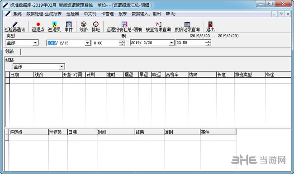Viewport: 294px width, 174px height.
Task: Open 巡逻报表汇总-明细 toolbar icon
Action: point(124,27)
